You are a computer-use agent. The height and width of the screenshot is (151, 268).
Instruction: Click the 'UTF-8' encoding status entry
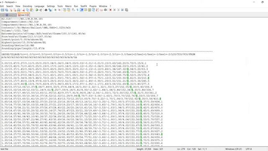click(249, 149)
